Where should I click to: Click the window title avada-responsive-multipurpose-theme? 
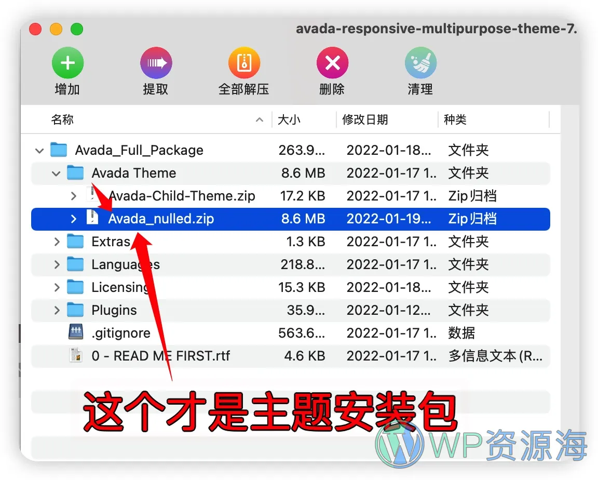point(437,29)
